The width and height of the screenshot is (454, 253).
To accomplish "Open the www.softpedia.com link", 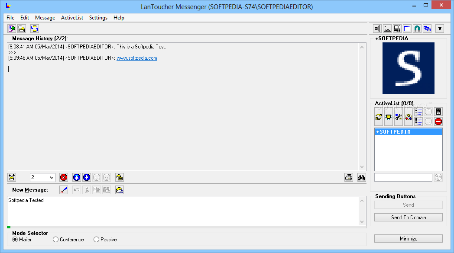I will (x=136, y=58).
